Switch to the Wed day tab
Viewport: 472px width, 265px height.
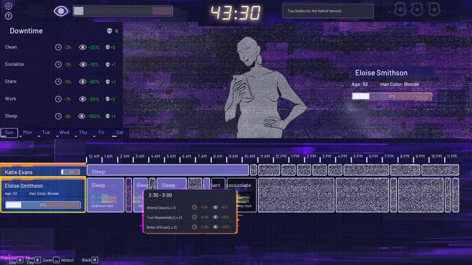[x=64, y=132]
